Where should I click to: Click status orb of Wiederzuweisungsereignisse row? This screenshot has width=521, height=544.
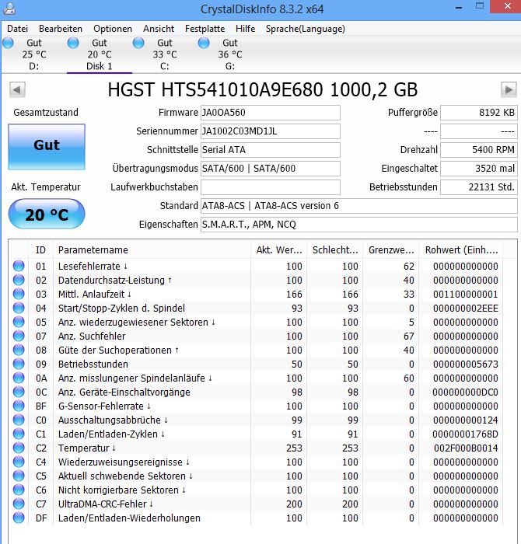19,462
